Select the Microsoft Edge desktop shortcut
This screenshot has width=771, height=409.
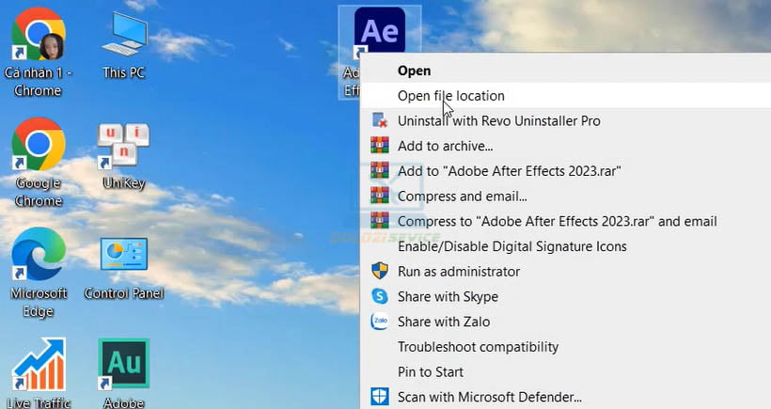[x=38, y=273]
